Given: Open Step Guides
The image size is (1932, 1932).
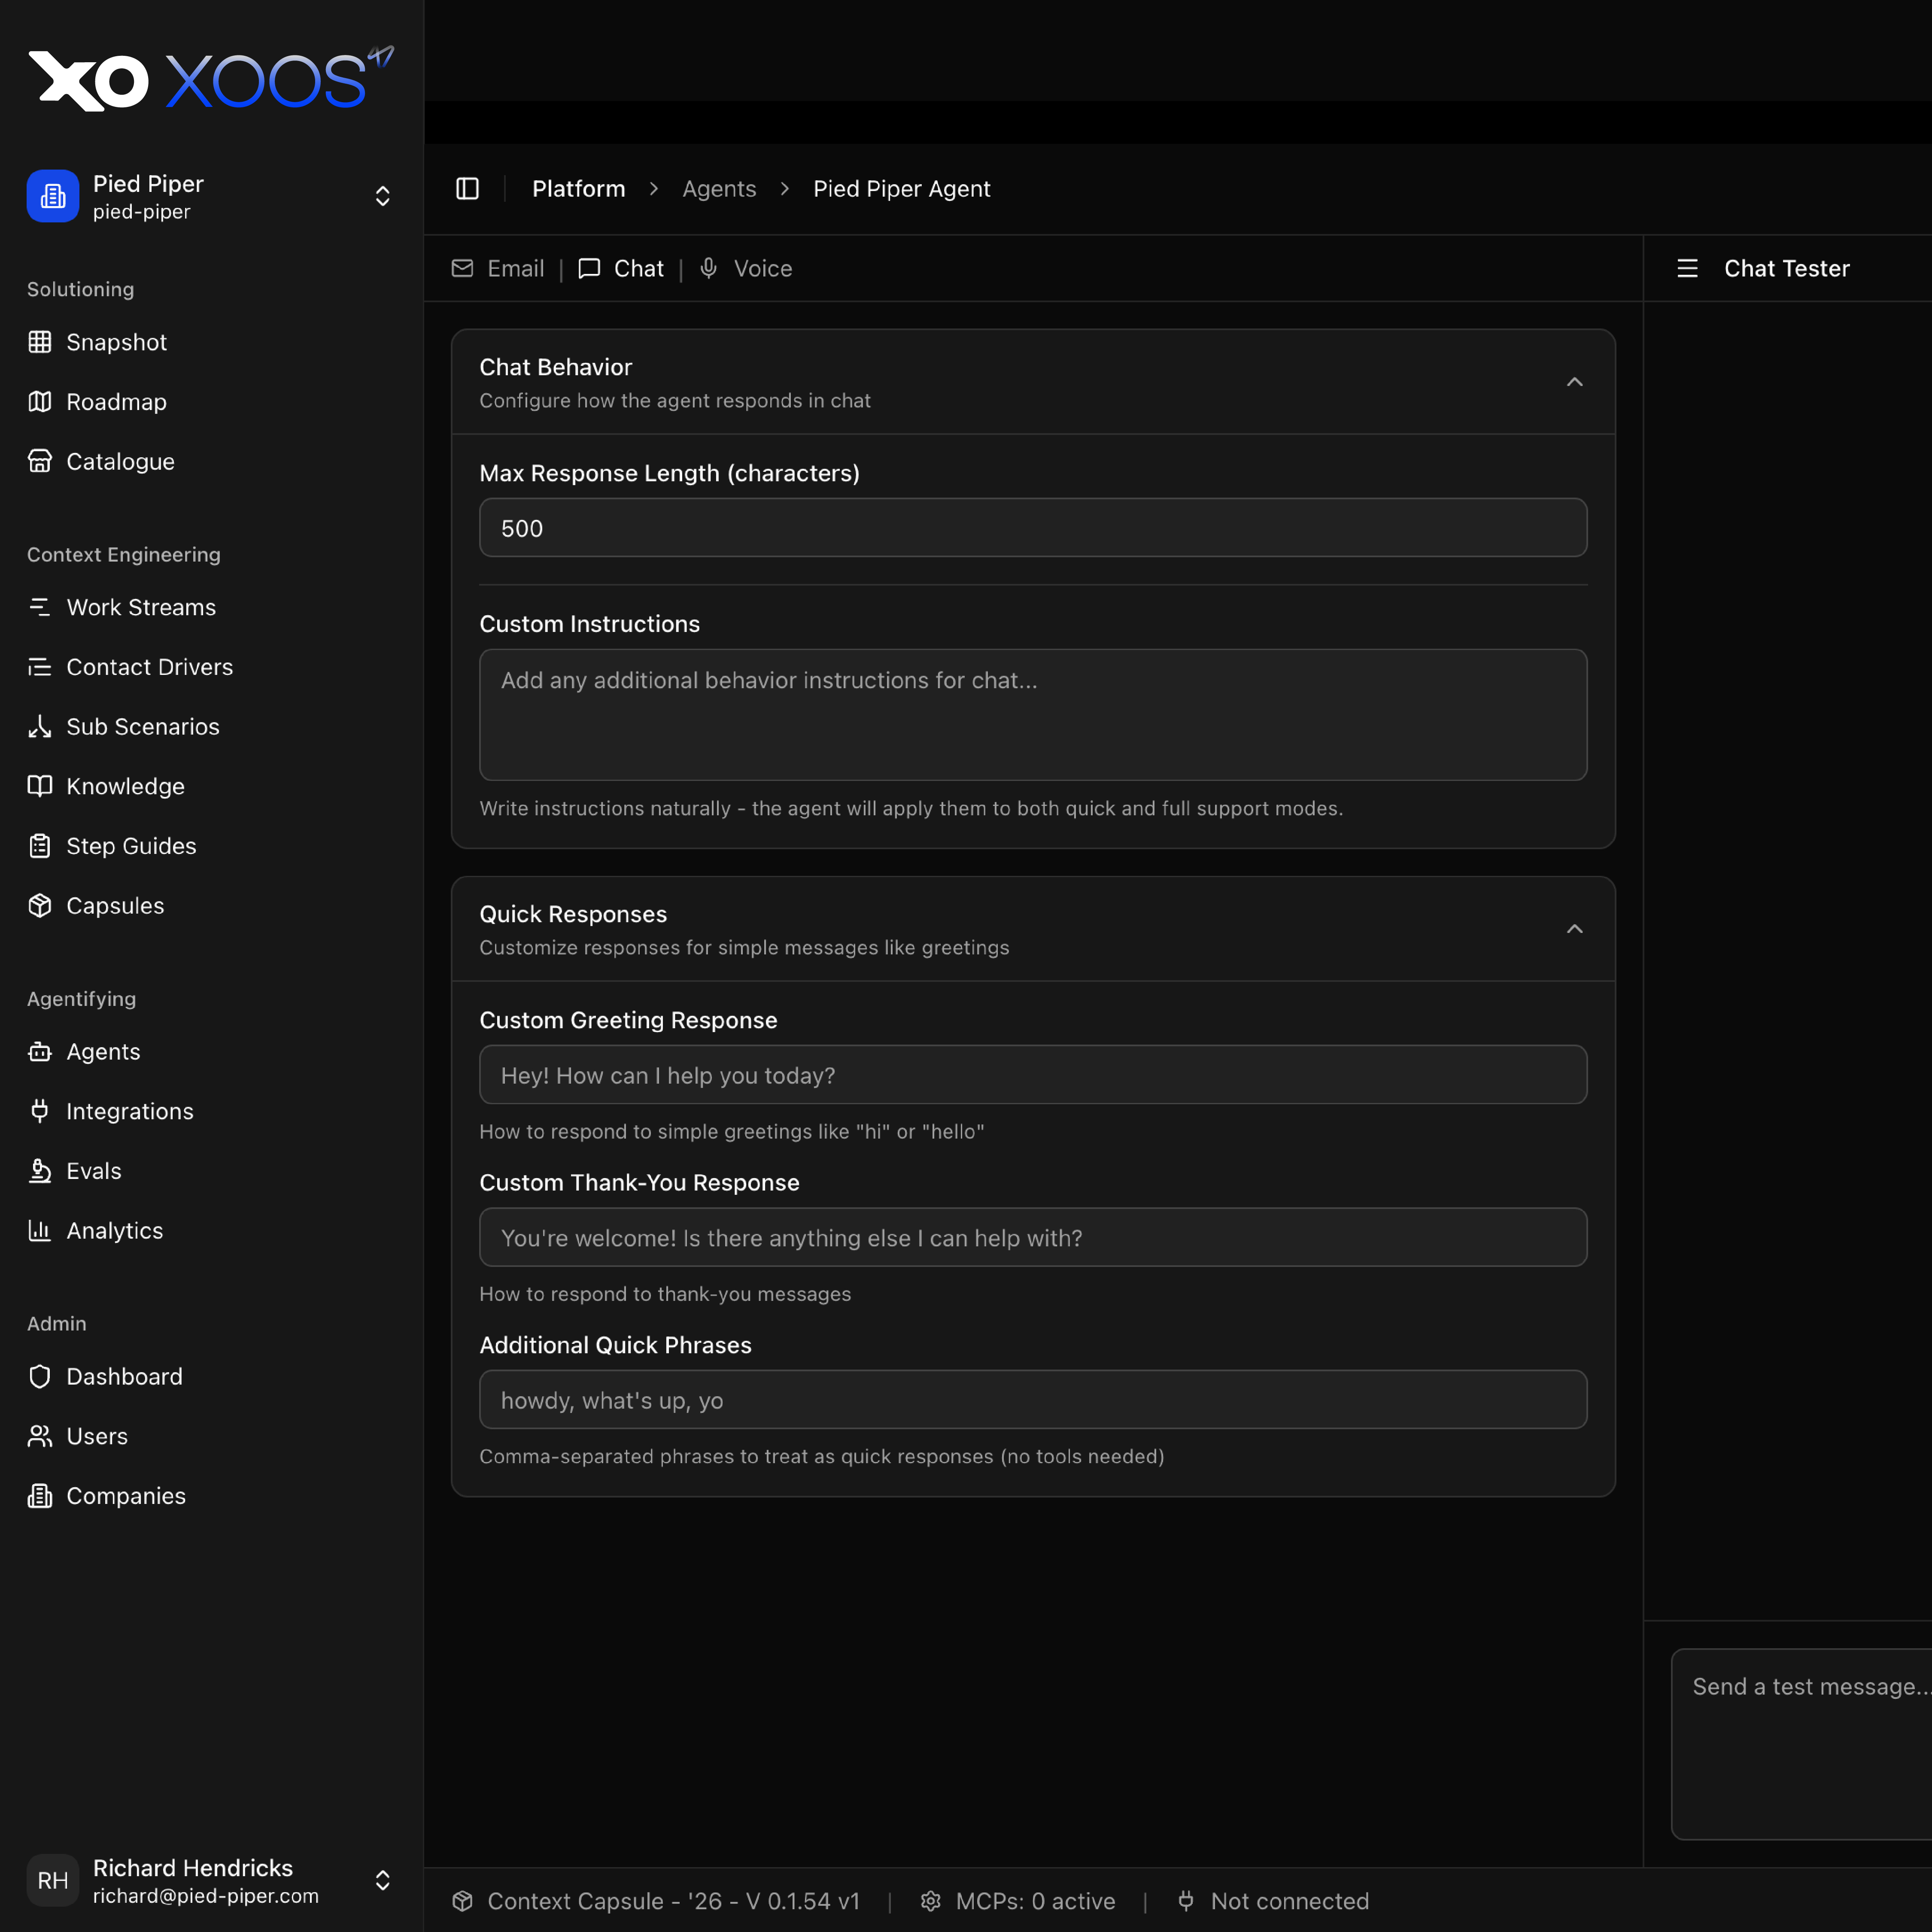Looking at the screenshot, I should click(x=130, y=845).
